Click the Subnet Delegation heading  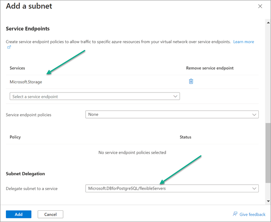coord(25,174)
